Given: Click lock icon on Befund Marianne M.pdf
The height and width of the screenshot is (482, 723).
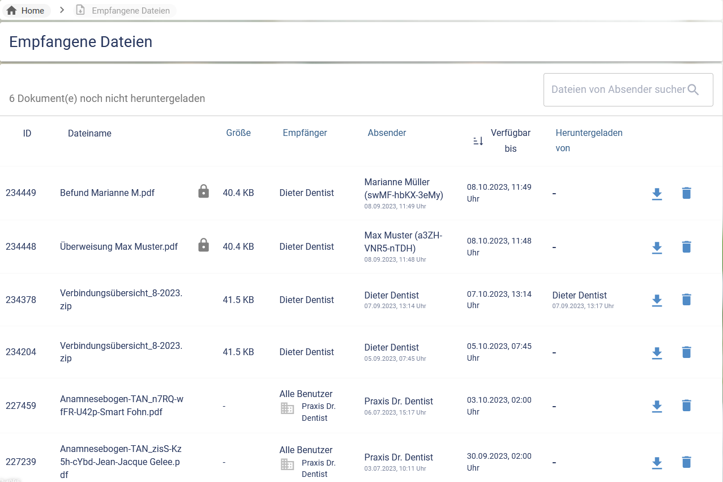Looking at the screenshot, I should (x=203, y=191).
